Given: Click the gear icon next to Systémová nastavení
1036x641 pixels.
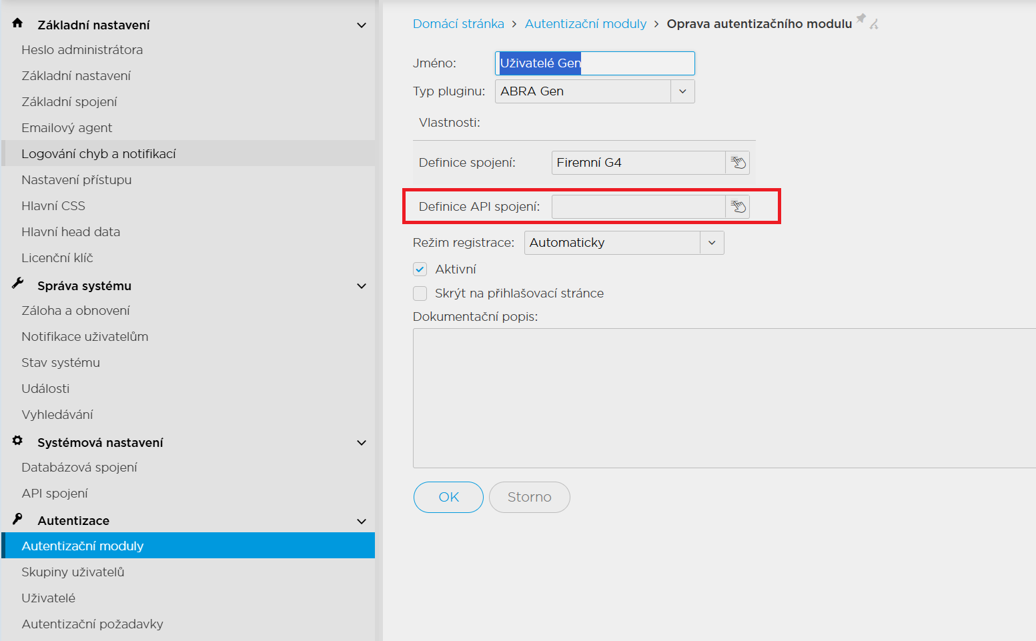Looking at the screenshot, I should (x=18, y=441).
